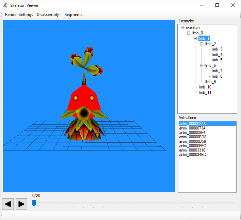Choose animation anim_000034EC

(x=207, y=155)
